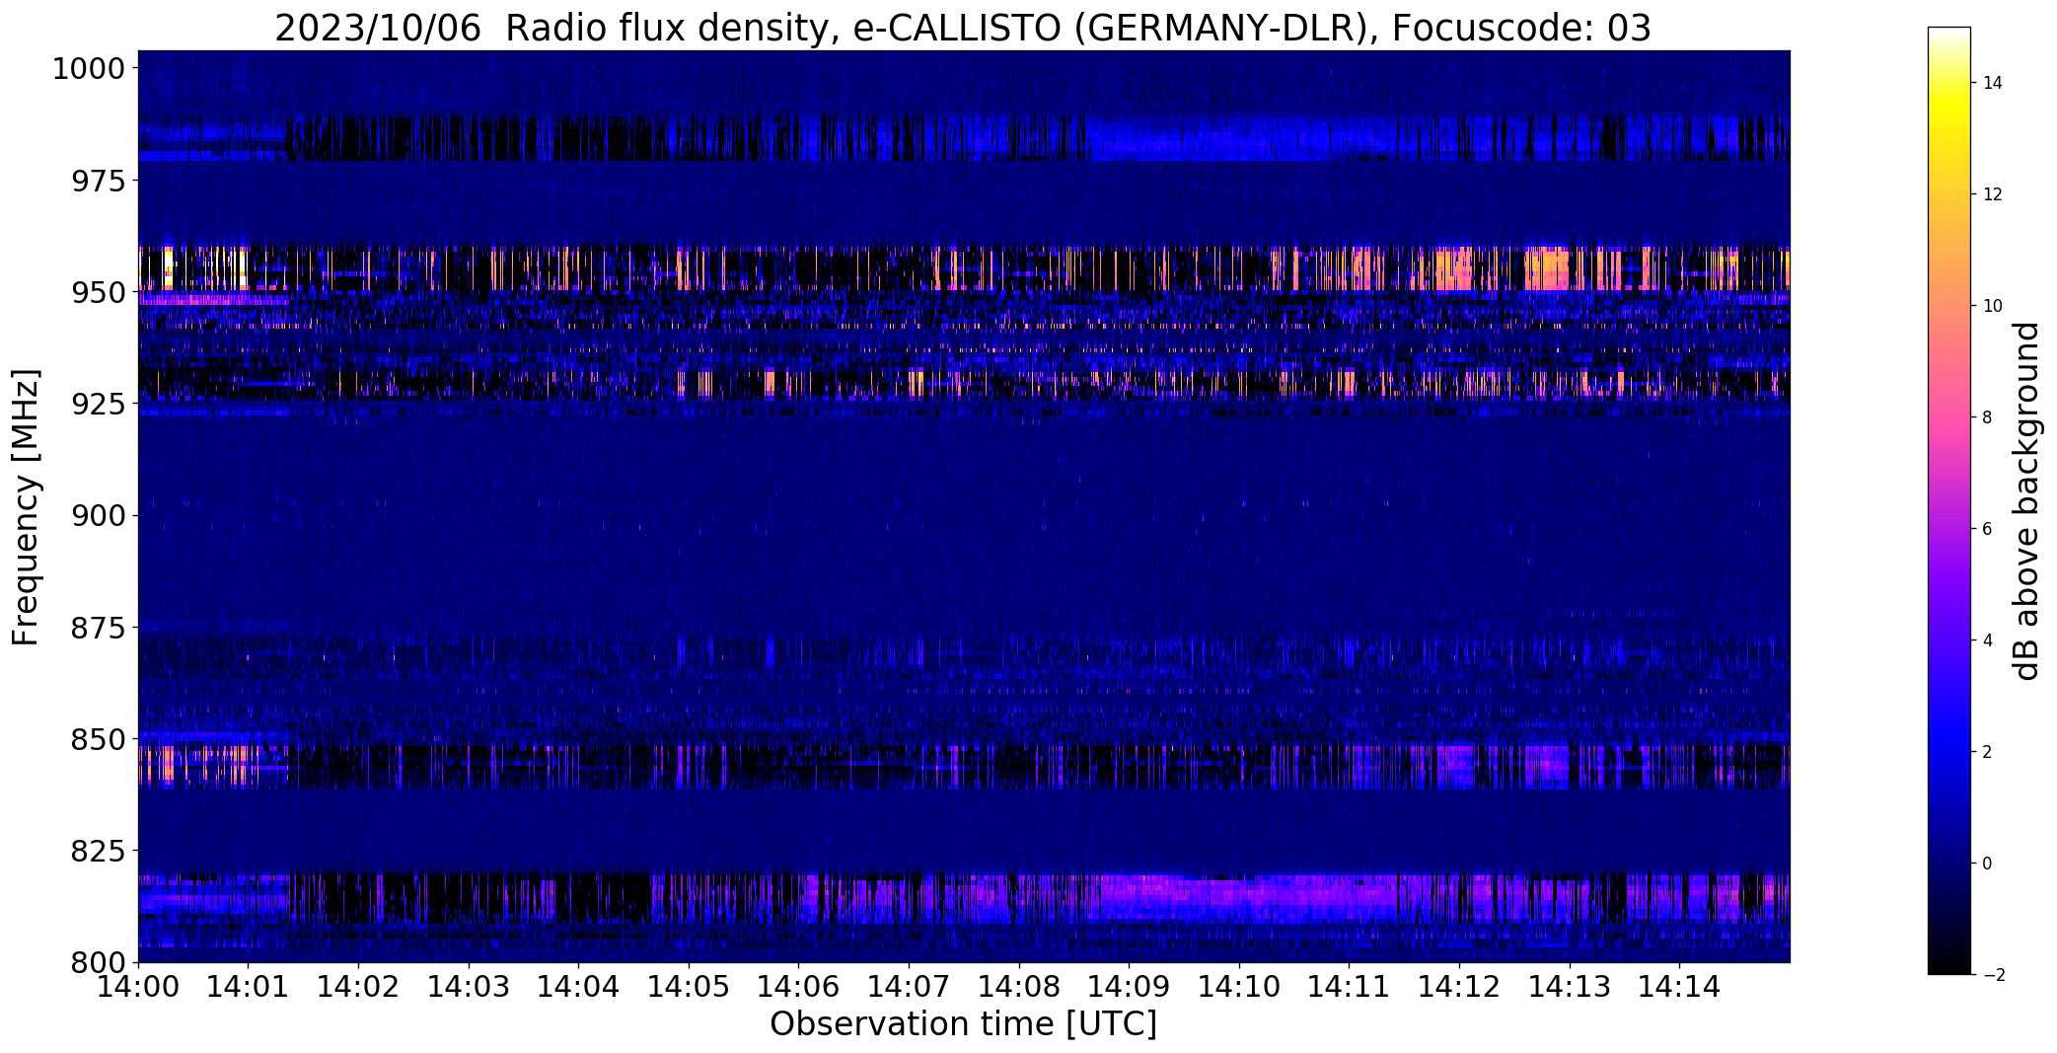The image size is (2057, 1053).
Task: Click the colorbar tick label 12
Action: click(1992, 194)
